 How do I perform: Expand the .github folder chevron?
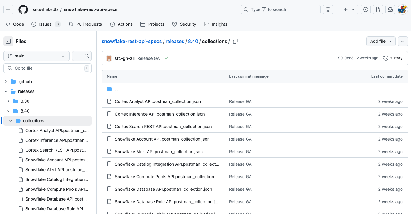6,82
